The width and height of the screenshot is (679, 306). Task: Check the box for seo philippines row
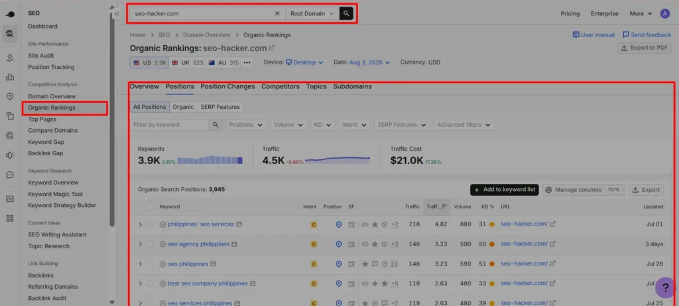click(x=150, y=264)
